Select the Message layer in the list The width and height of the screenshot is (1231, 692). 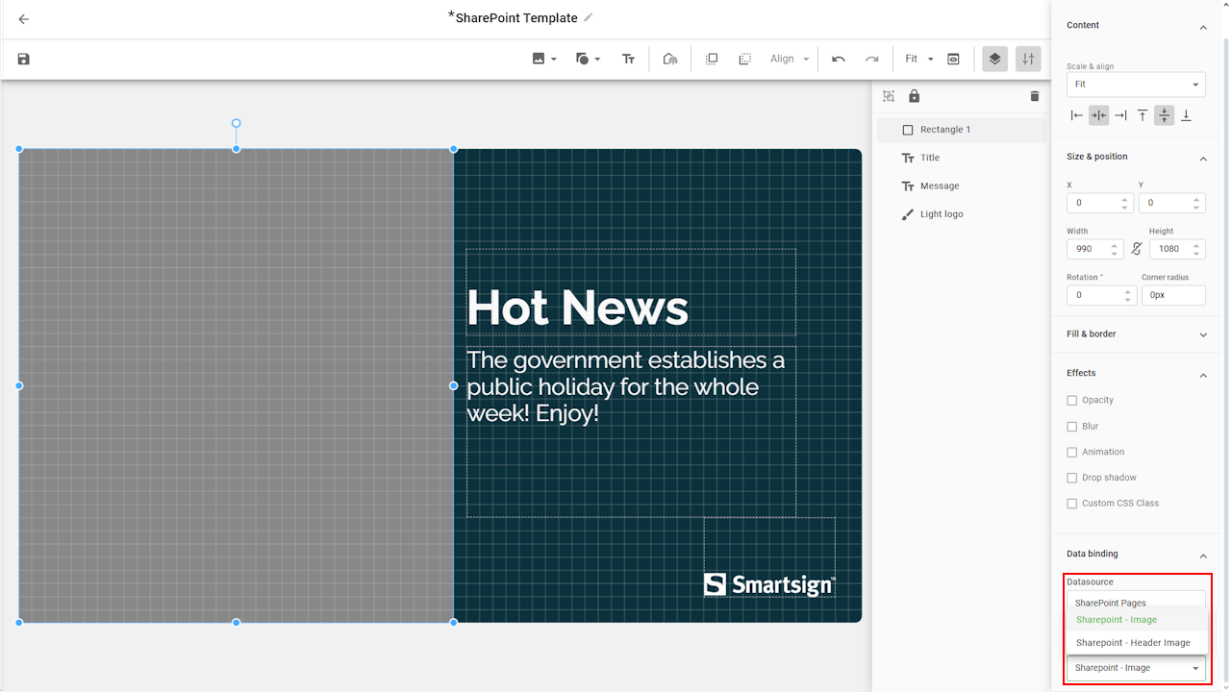(939, 186)
